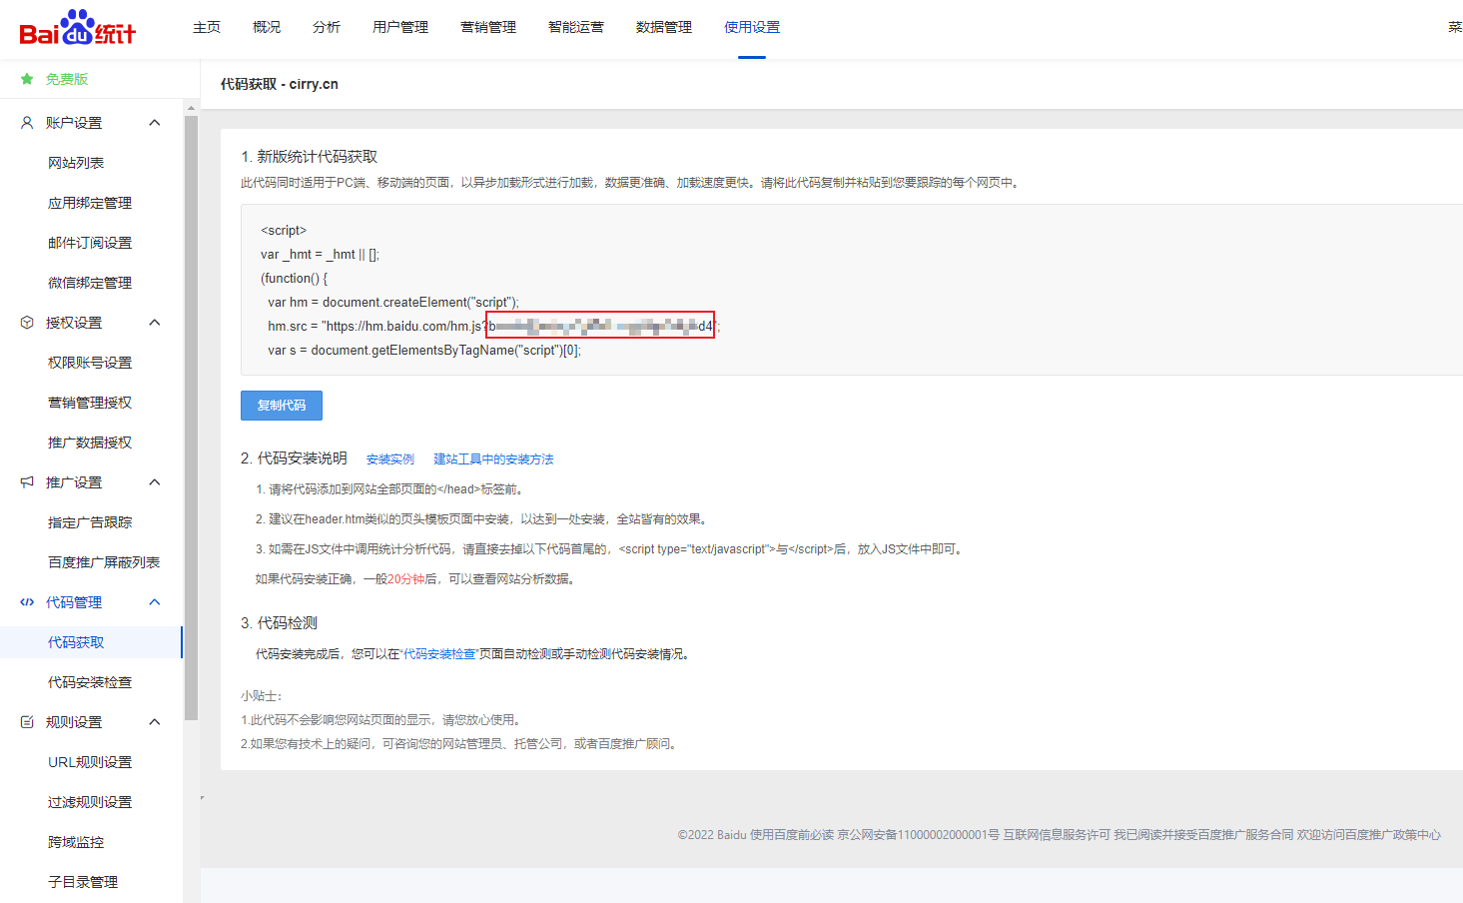Collapse the 账户设置 section chevron
1463x903 pixels.
[155, 123]
